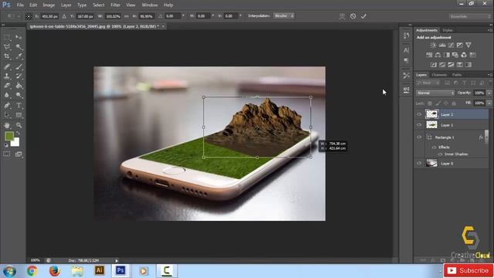Commit the transform with checkmark icon
494x278 pixels.
364,16
